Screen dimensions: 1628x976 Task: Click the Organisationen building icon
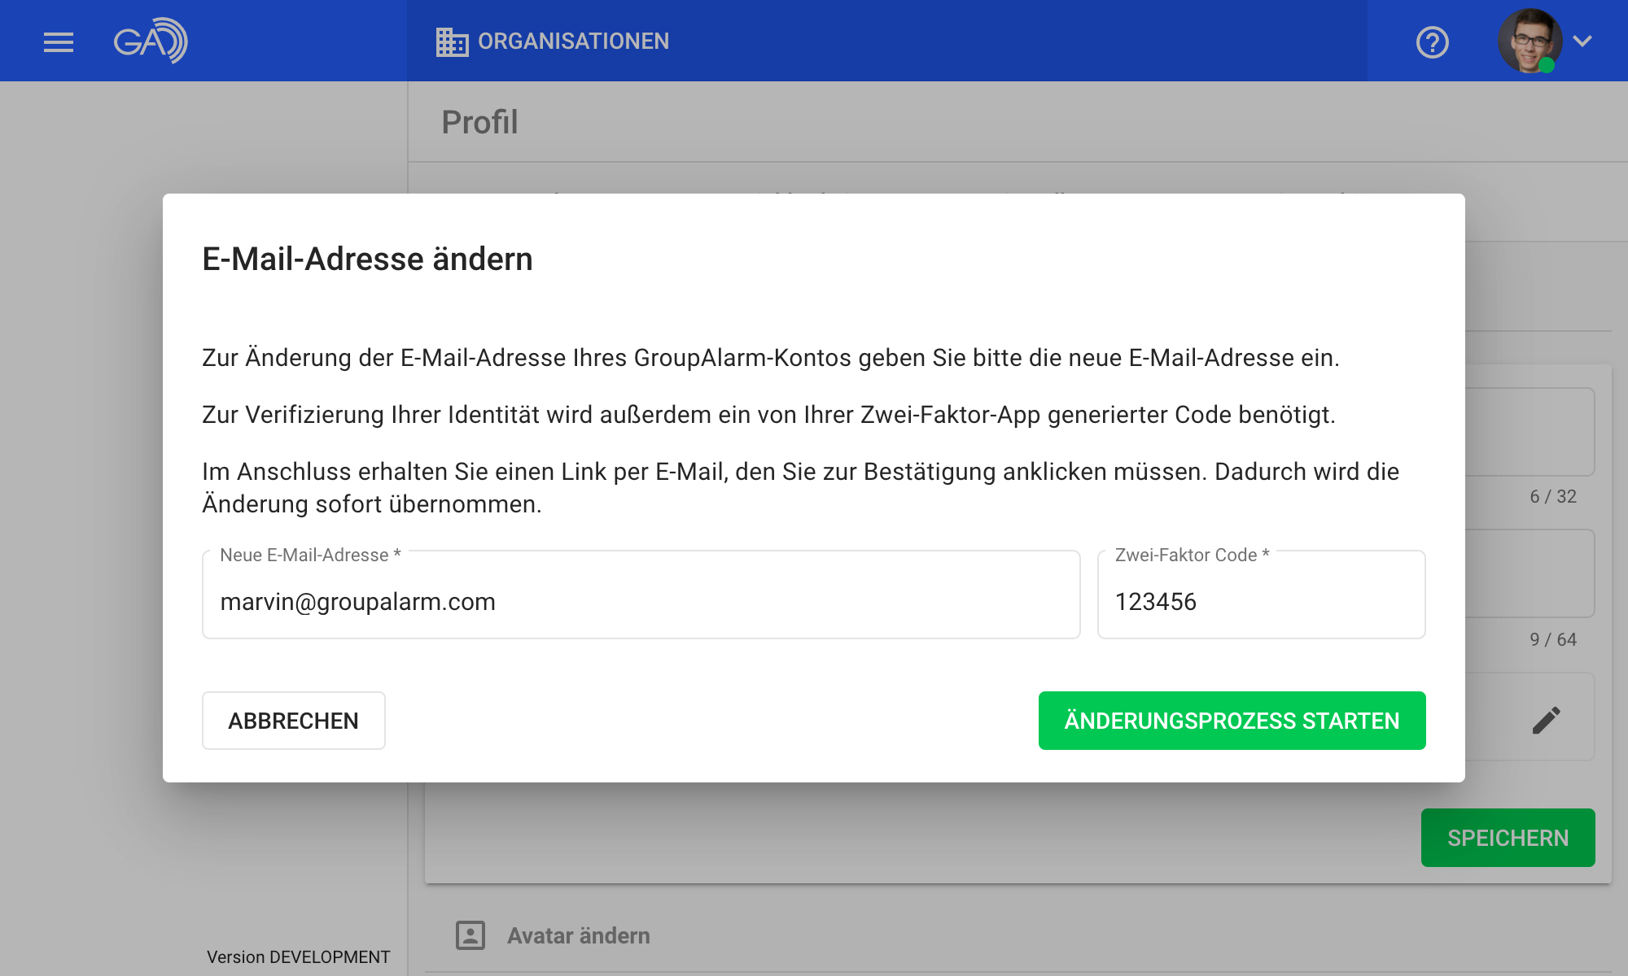452,41
